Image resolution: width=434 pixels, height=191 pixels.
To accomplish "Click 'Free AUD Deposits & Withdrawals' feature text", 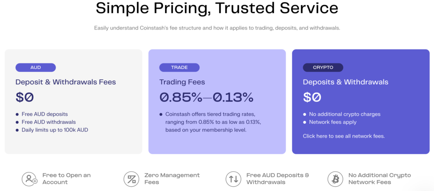I will (278, 178).
